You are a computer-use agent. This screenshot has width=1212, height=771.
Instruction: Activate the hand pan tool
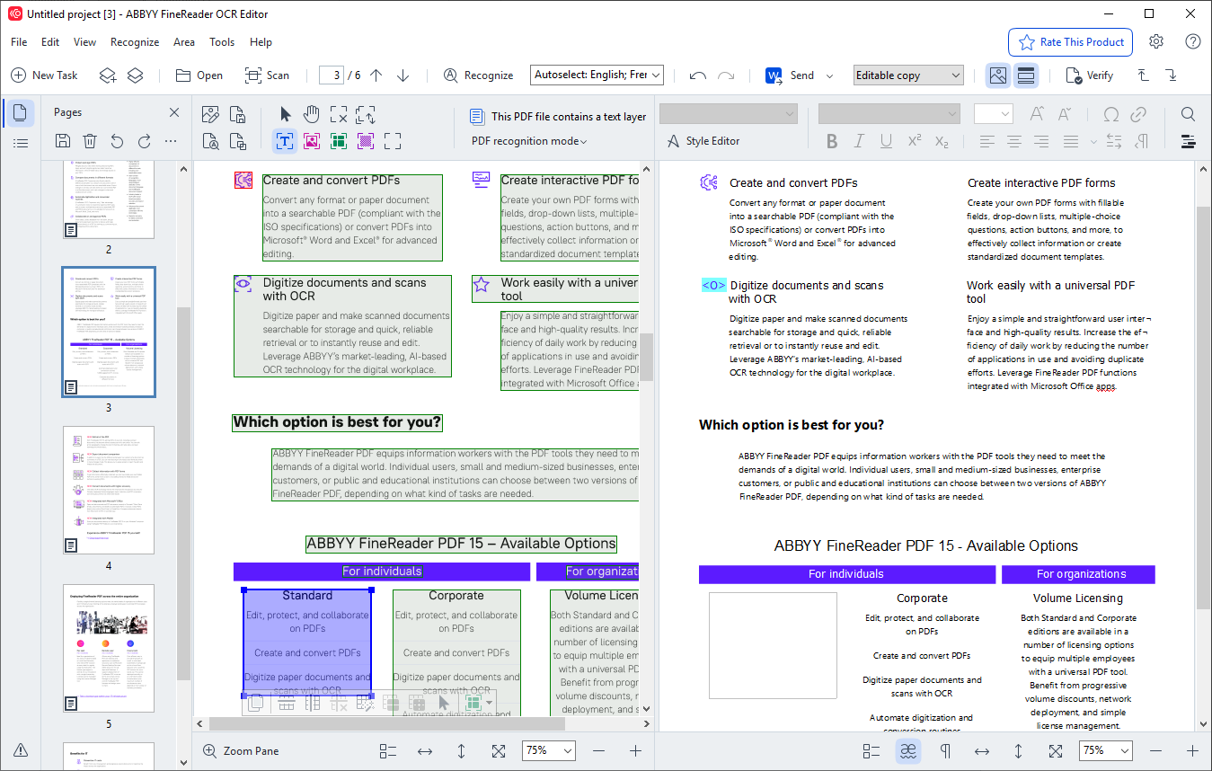click(312, 114)
